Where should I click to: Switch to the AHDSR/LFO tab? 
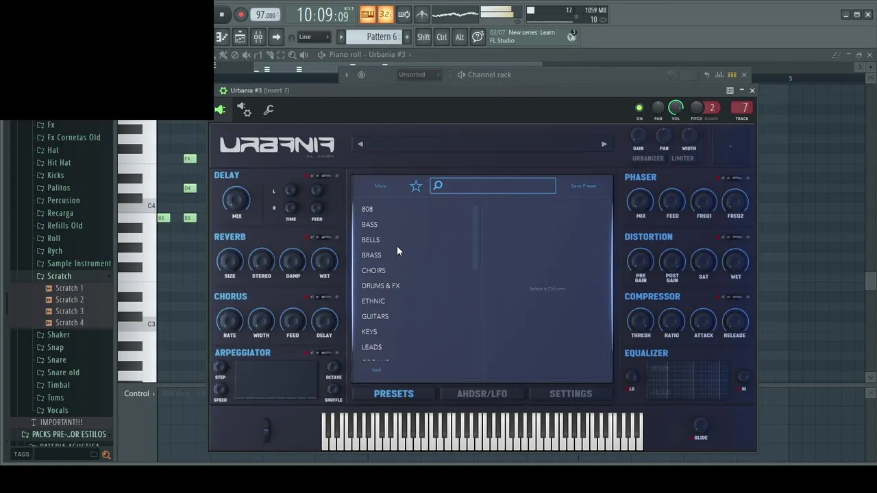[482, 394]
